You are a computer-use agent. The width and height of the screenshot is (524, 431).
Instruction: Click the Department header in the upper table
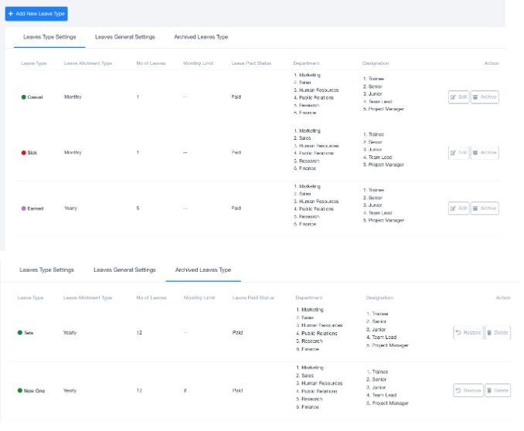(307, 63)
